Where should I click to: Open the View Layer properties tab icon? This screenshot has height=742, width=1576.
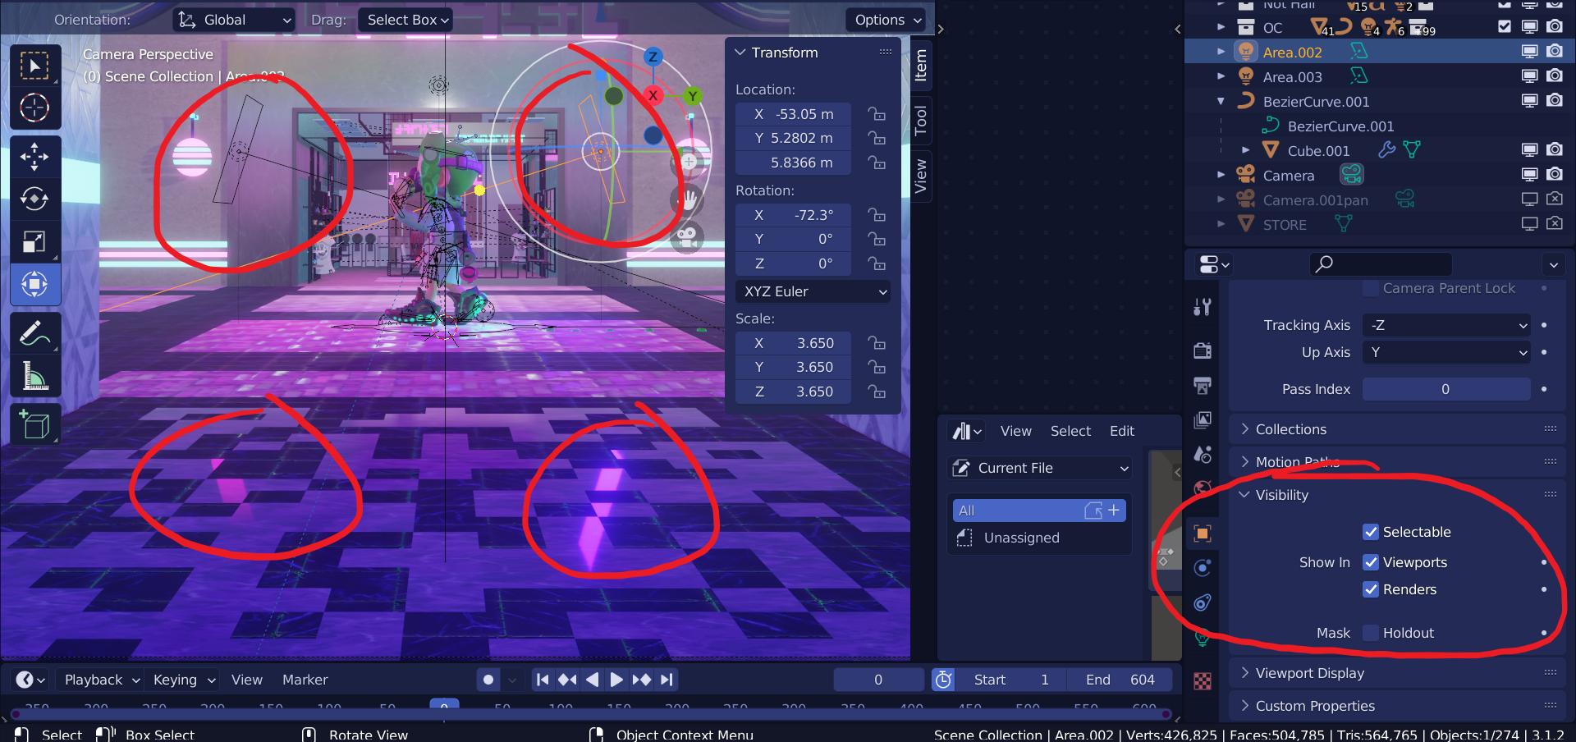1203,419
